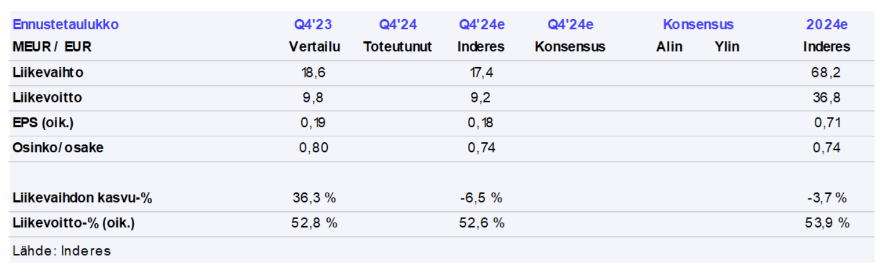Click the Ennustetaulukko table title

tap(66, 25)
